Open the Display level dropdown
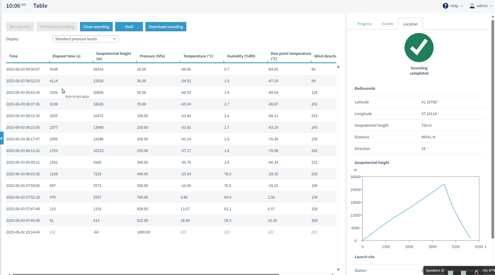Image resolution: width=495 pixels, height=275 pixels. [85, 39]
